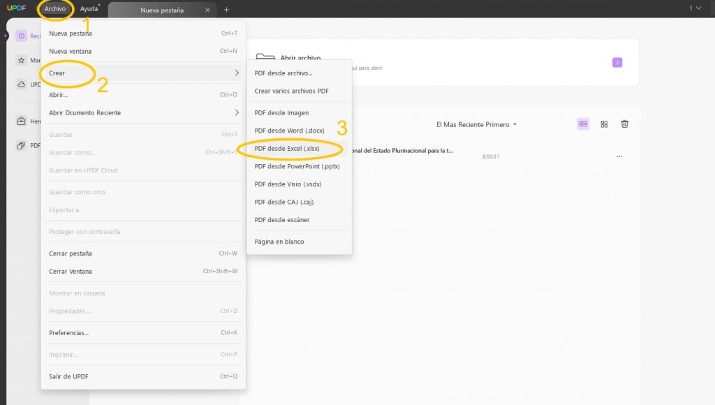Select the Marcadores star icon in sidebar
Viewport: 715px width, 405px height.
click(x=22, y=60)
